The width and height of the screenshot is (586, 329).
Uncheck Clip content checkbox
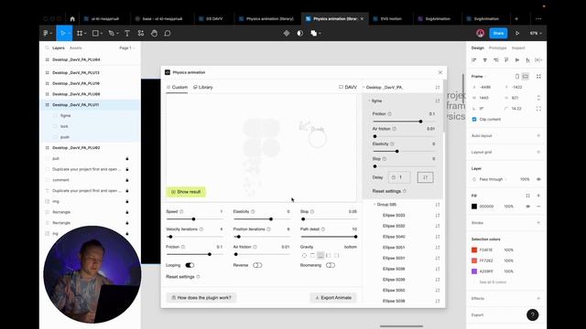point(474,120)
